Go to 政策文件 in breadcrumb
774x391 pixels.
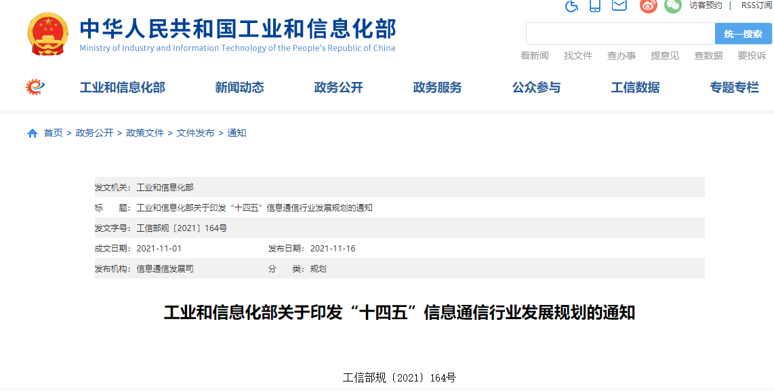[145, 133]
